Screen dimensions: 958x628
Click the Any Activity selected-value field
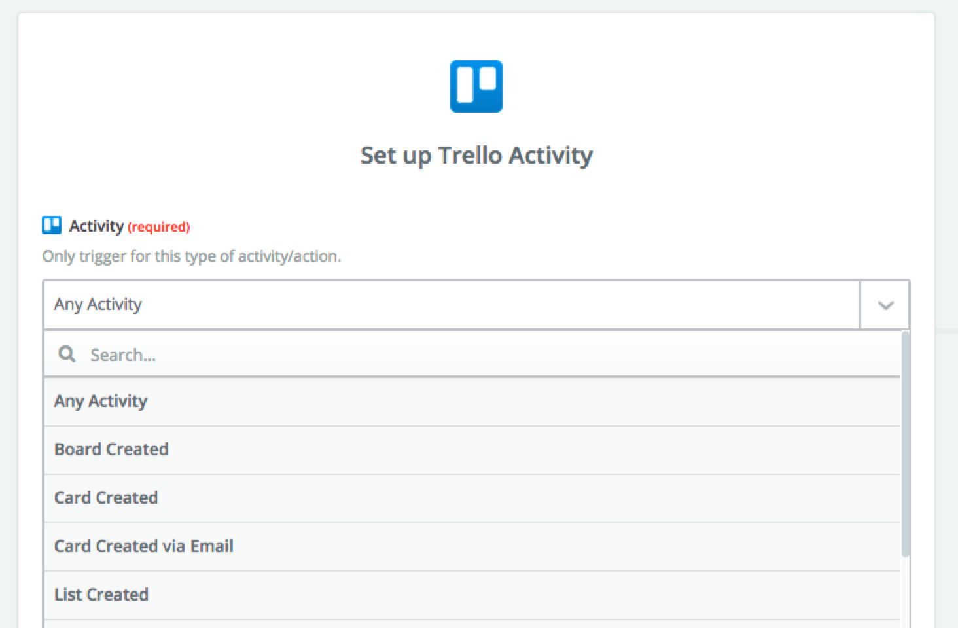(x=450, y=305)
